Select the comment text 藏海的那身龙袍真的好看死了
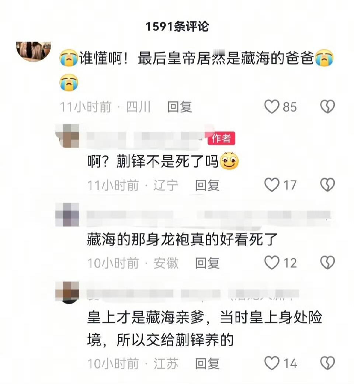This screenshot has height=384, width=354. [x=183, y=239]
